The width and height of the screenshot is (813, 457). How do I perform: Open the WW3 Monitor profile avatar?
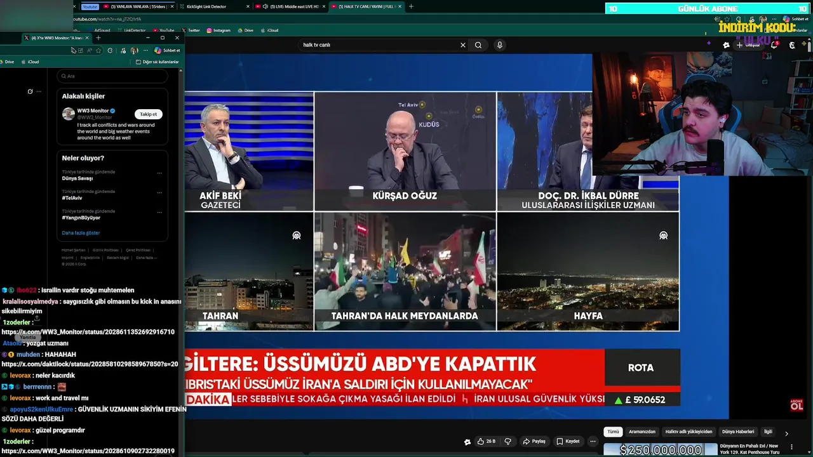pyautogui.click(x=69, y=114)
